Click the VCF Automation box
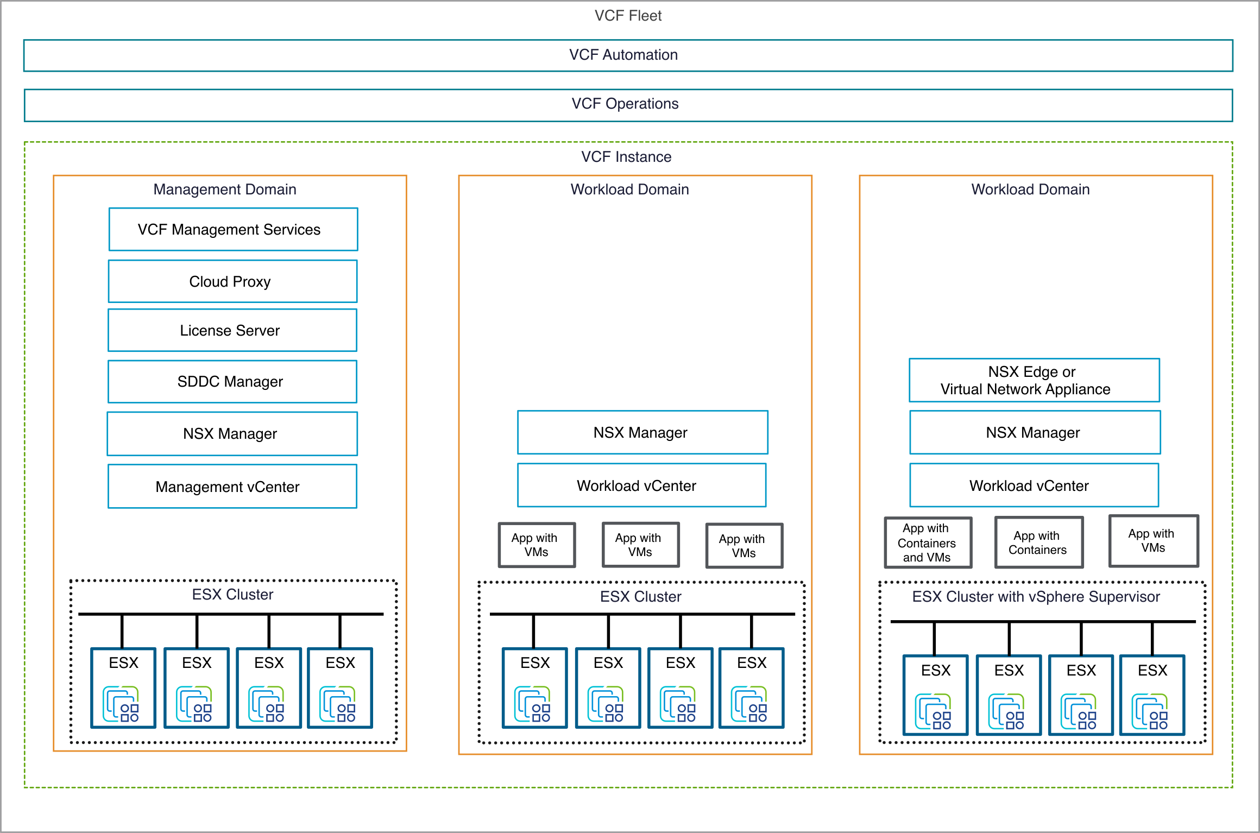This screenshot has height=833, width=1260. pos(628,55)
